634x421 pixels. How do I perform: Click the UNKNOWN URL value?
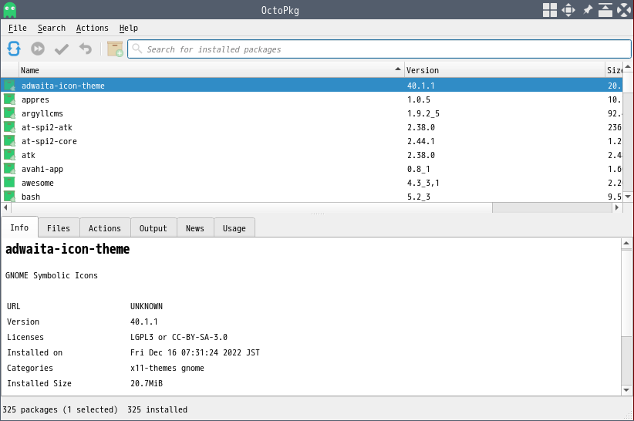pos(147,306)
